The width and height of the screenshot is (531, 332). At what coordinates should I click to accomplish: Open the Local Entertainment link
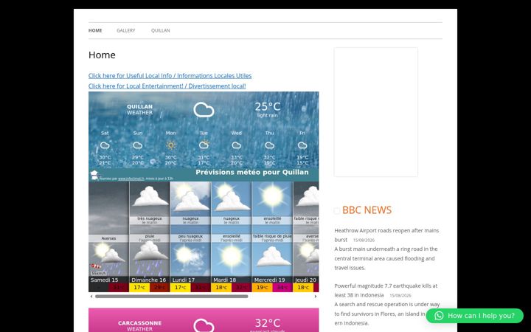[167, 86]
